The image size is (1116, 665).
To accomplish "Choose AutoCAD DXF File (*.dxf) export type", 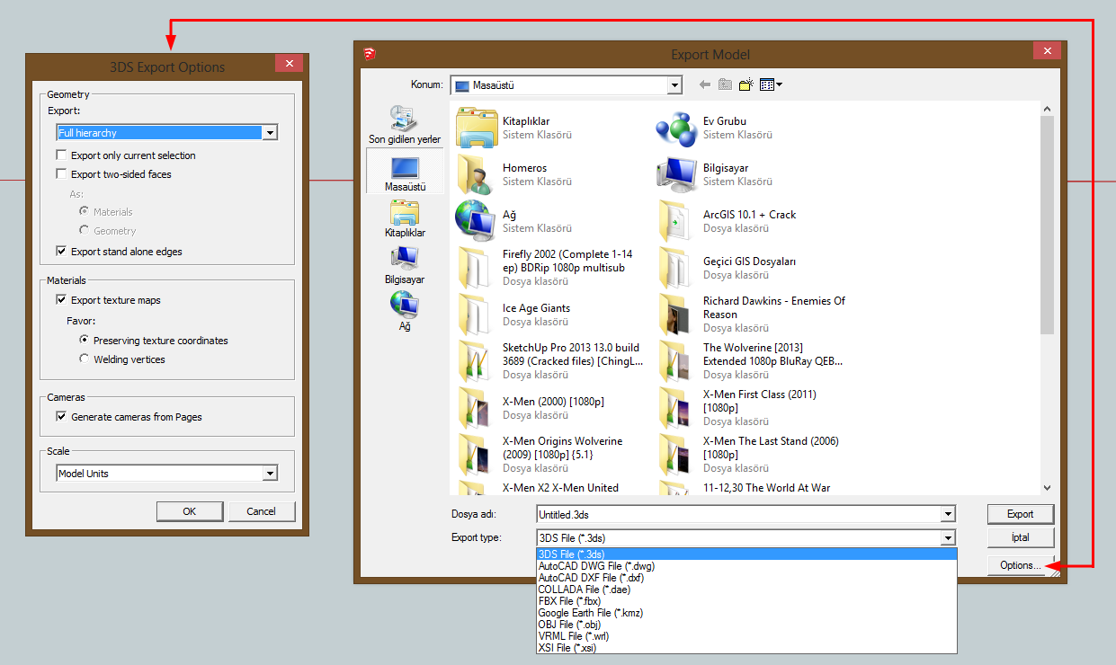I will click(x=746, y=578).
